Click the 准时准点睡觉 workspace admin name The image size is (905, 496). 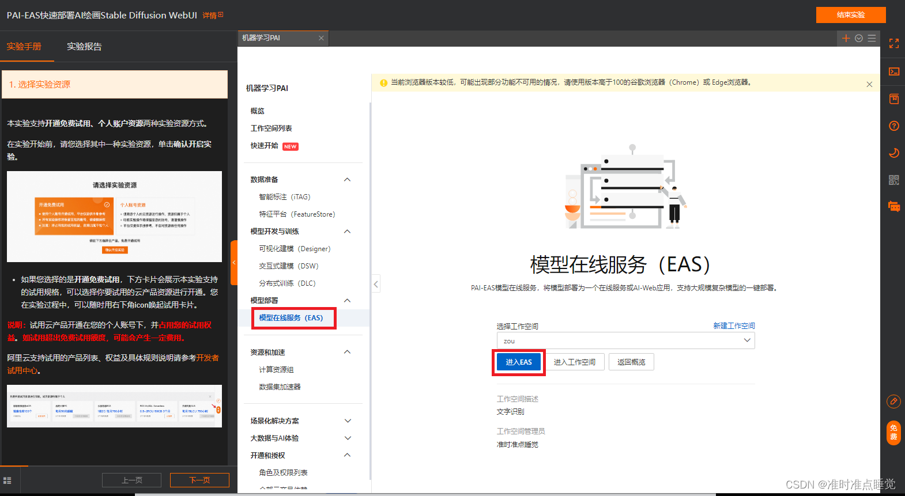[518, 445]
